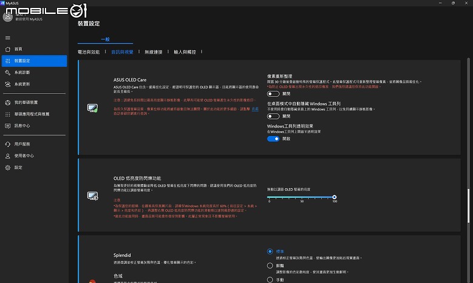Image resolution: width=473 pixels, height=283 pixels.
Task: Disable Windows工具列透明效果 toggle
Action: pyautogui.click(x=273, y=138)
